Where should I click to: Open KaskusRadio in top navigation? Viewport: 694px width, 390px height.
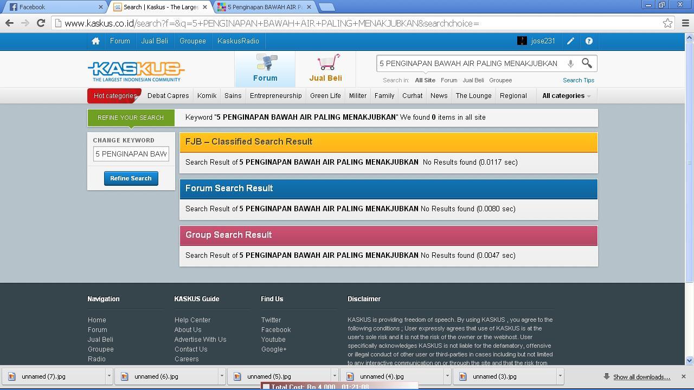[x=238, y=41]
